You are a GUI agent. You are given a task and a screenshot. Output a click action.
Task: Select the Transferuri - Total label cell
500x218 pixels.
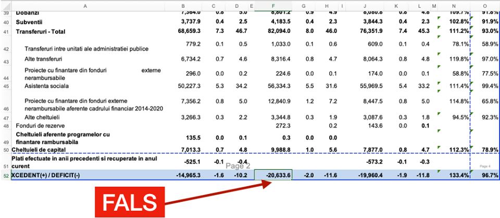(41, 32)
